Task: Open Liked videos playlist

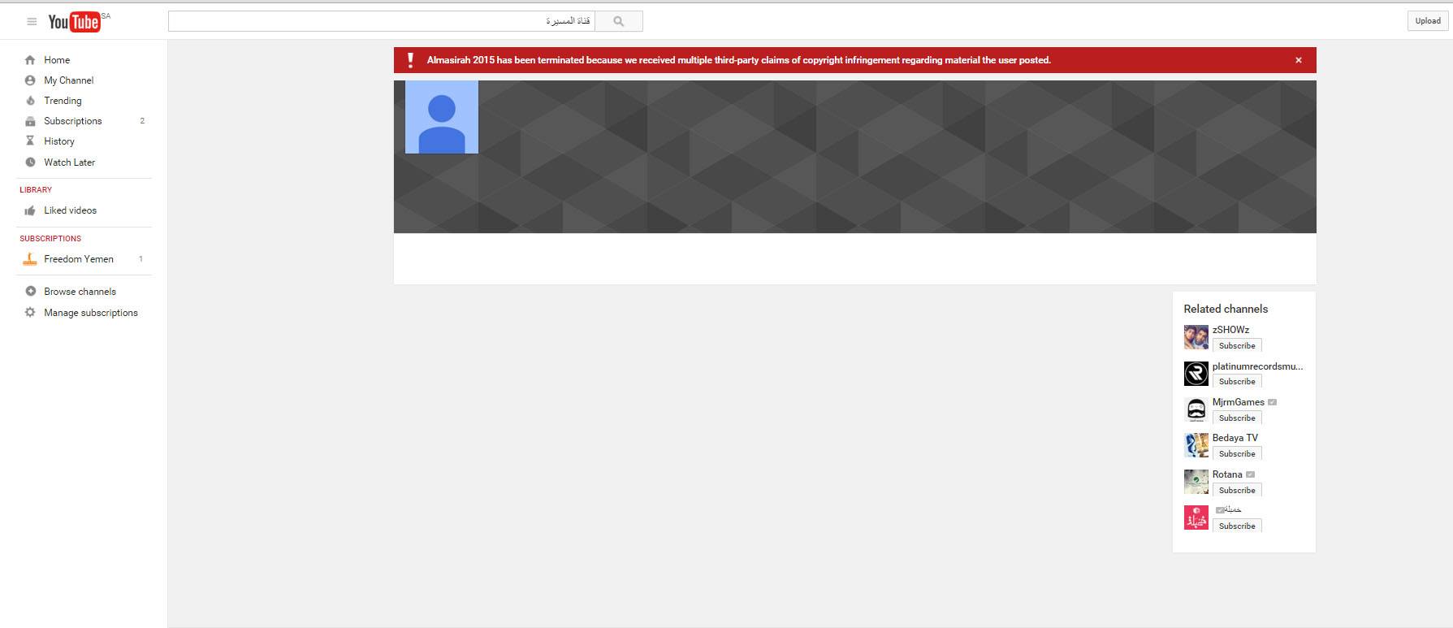Action: pos(71,210)
